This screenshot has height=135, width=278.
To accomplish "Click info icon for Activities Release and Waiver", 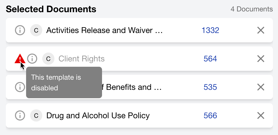I will point(20,30).
